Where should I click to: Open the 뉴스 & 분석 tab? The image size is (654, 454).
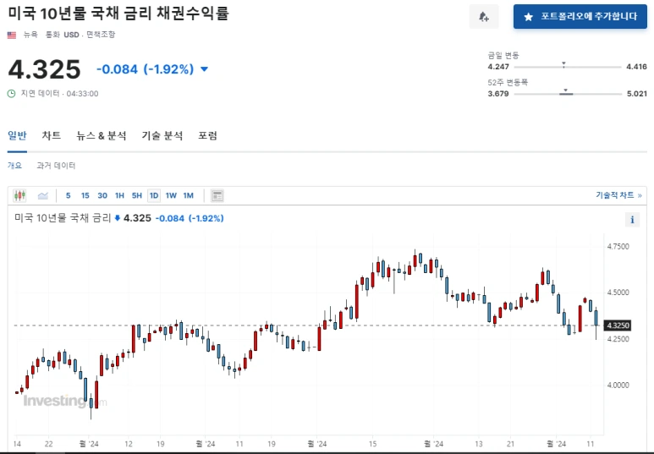pyautogui.click(x=102, y=135)
